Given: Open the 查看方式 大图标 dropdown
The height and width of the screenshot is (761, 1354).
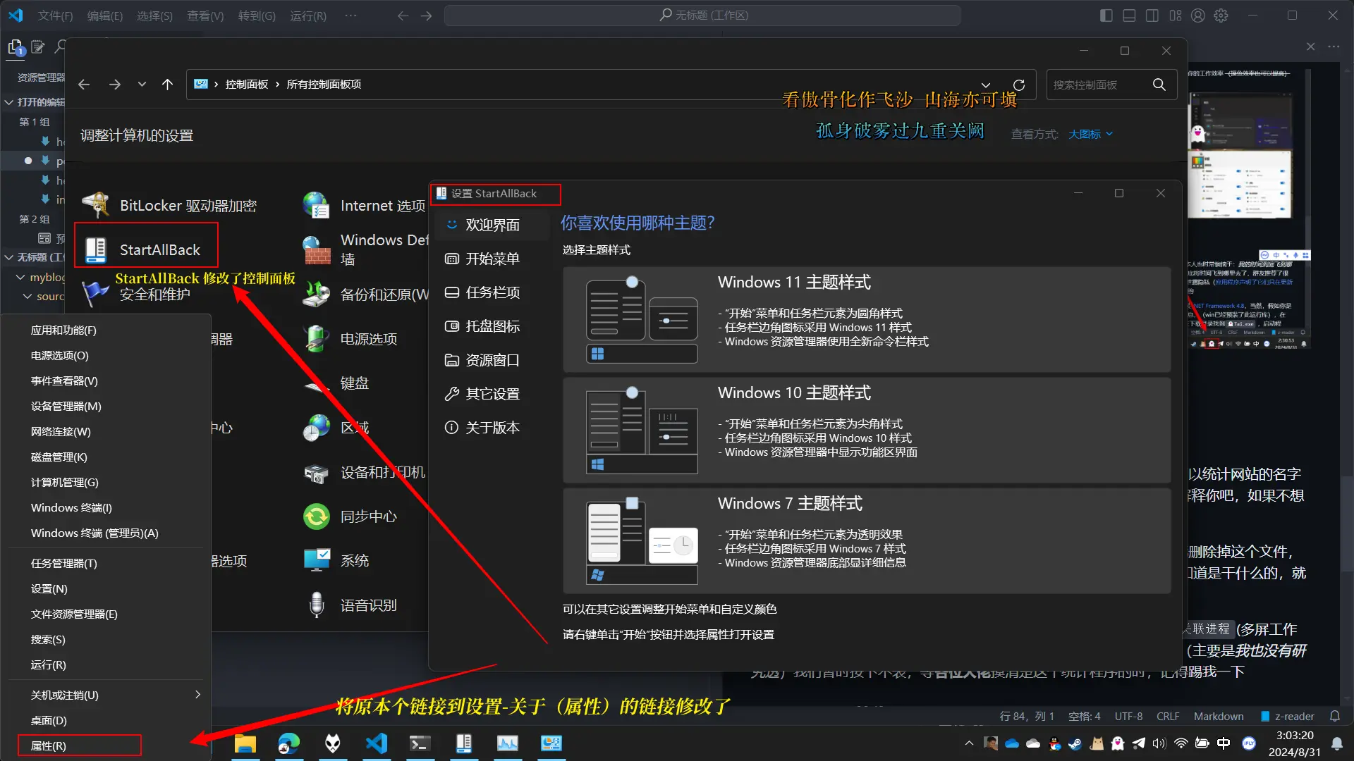Looking at the screenshot, I should pyautogui.click(x=1090, y=134).
